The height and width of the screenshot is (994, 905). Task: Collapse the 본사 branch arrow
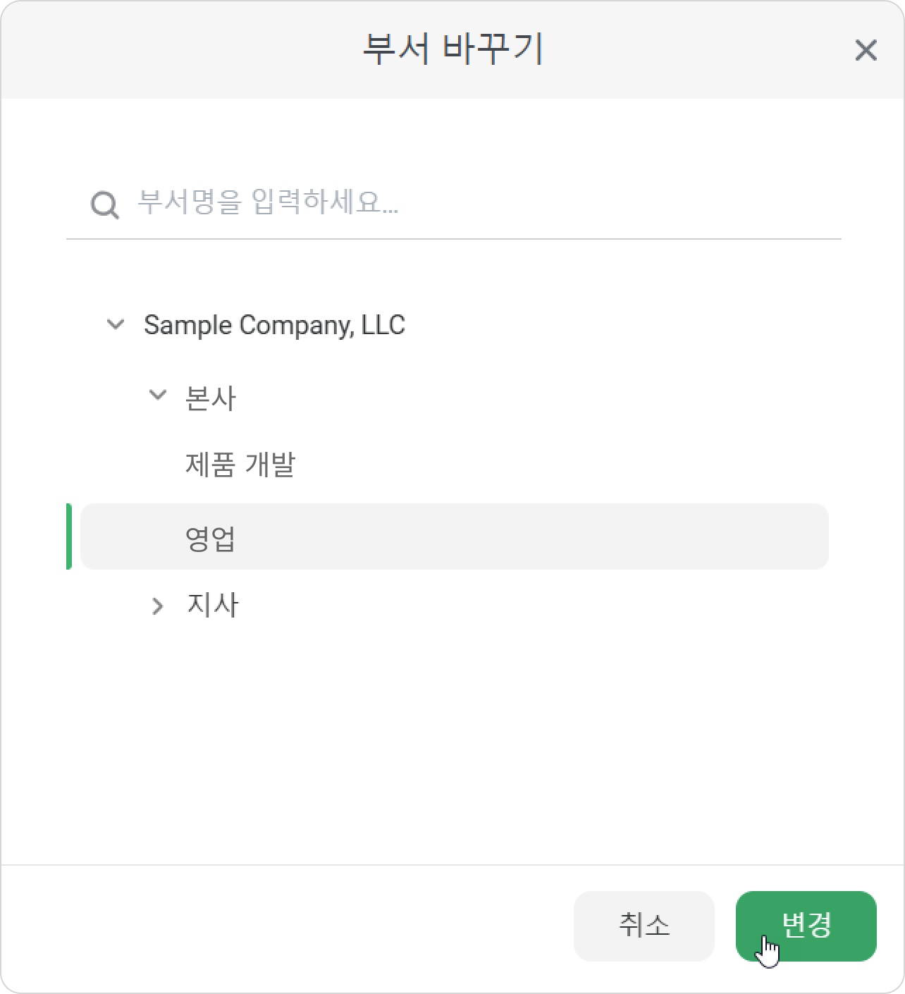click(x=158, y=395)
